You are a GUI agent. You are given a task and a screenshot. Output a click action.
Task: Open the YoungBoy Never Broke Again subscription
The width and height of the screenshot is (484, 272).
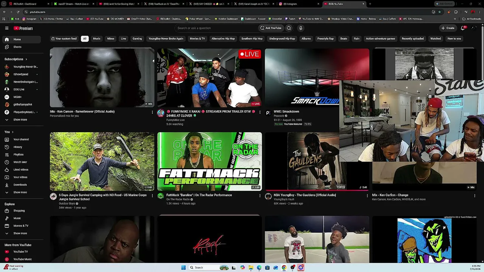click(22, 67)
